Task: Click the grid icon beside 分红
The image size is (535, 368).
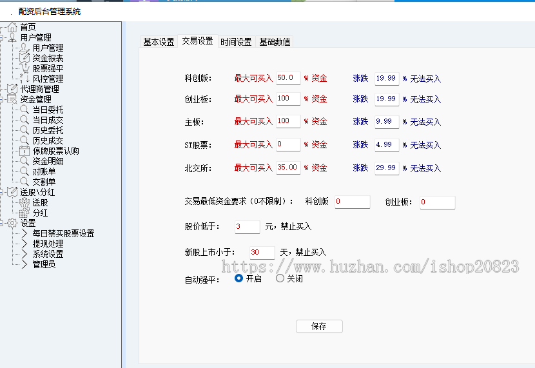Action: (x=24, y=213)
